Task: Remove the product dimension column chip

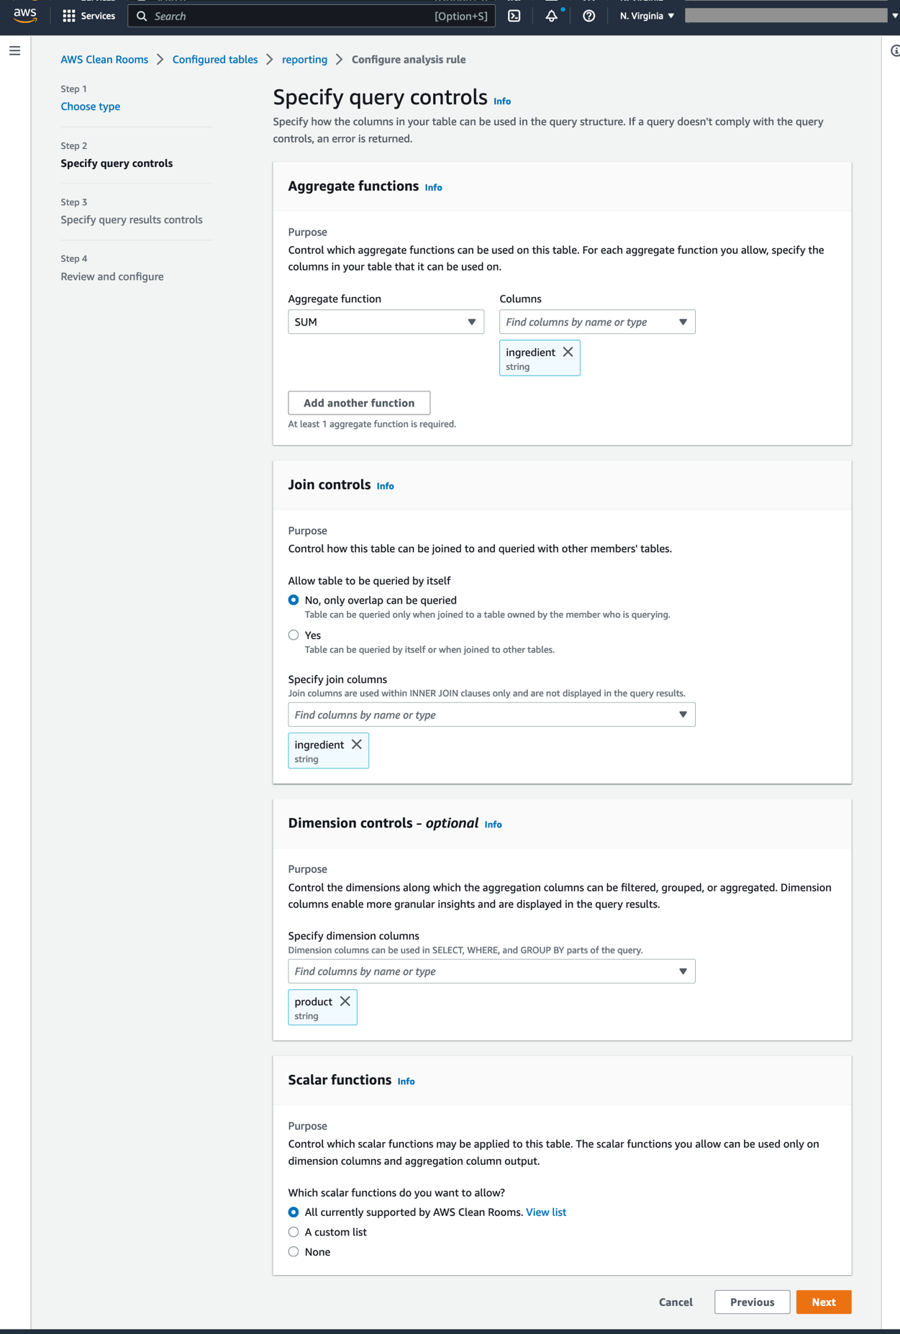Action: pos(345,1001)
